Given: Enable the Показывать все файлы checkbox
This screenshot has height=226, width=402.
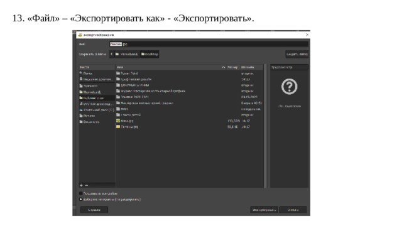Looking at the screenshot, I should pyautogui.click(x=81, y=193).
